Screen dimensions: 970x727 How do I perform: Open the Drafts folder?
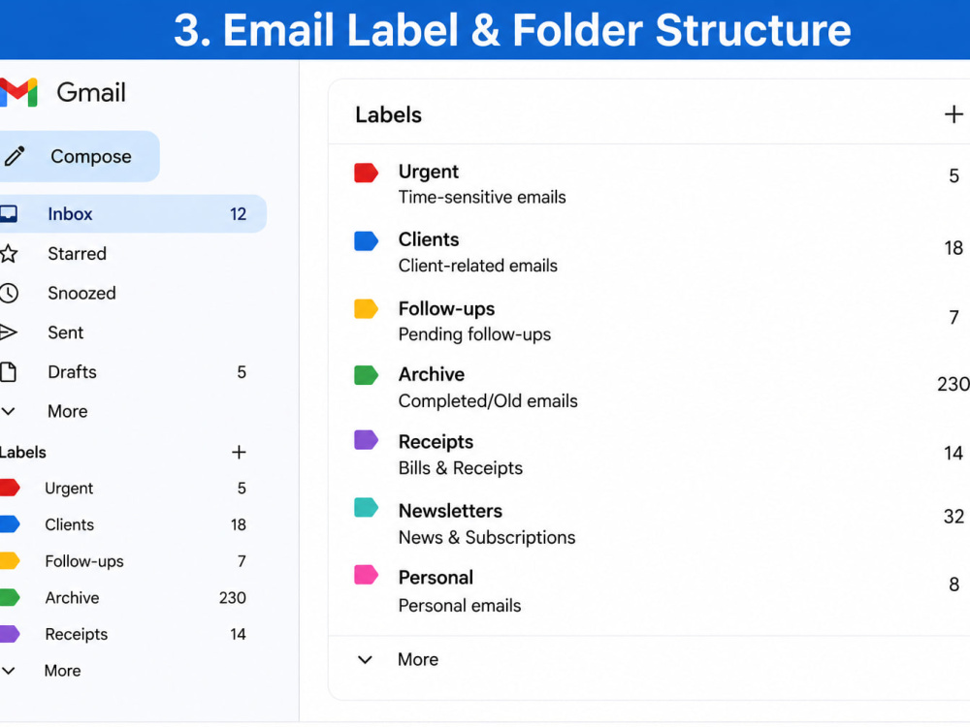(x=132, y=372)
